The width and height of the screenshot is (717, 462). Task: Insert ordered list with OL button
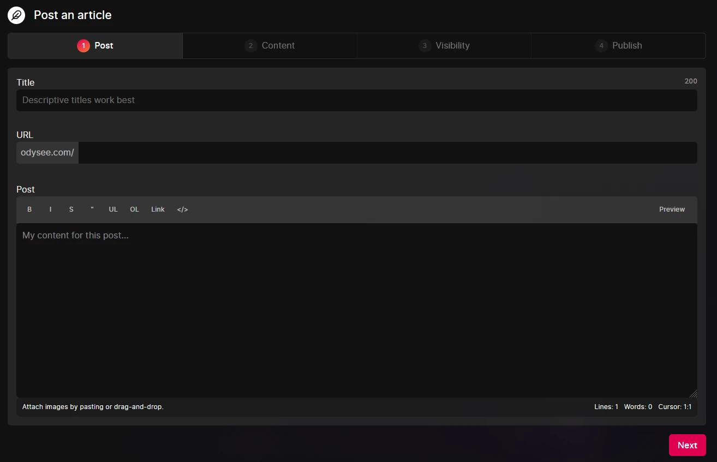click(x=134, y=209)
